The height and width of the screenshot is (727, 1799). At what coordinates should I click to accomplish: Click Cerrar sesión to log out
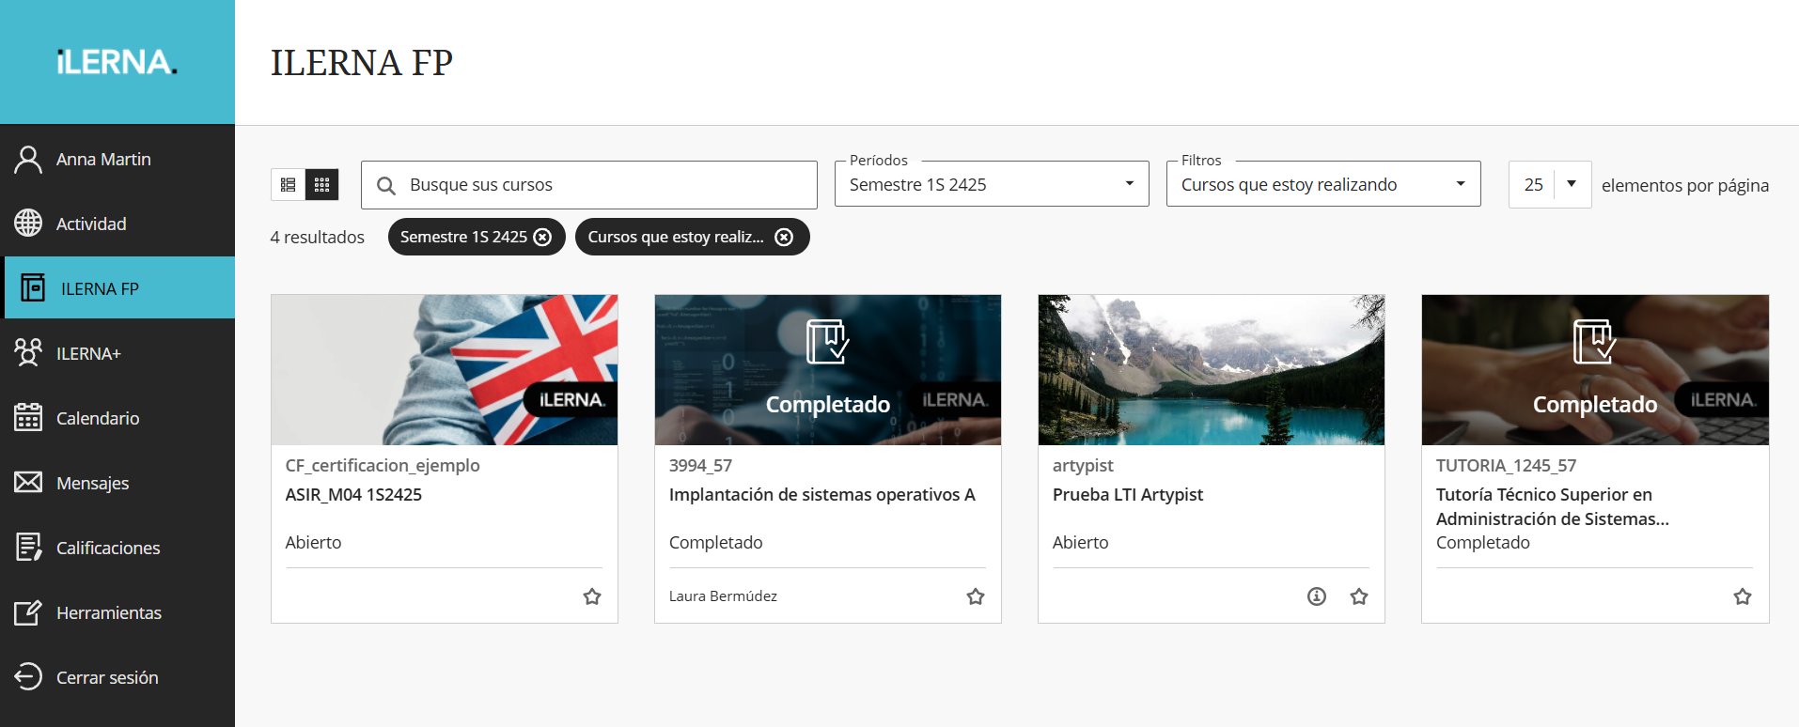coord(106,677)
